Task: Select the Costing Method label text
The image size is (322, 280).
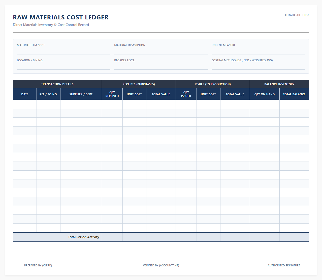Action: click(x=242, y=60)
